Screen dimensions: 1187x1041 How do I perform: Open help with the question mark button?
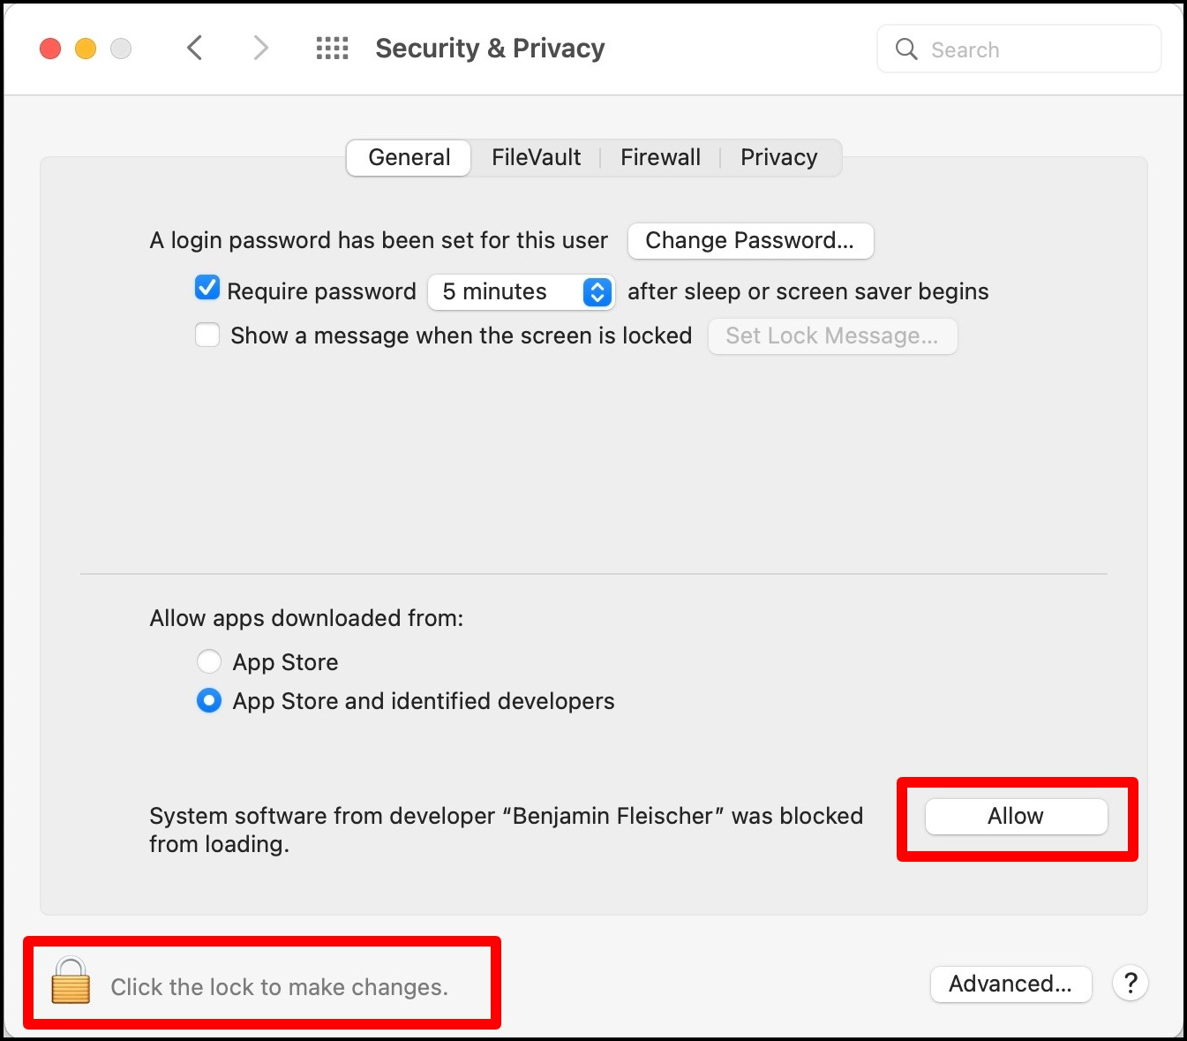(x=1130, y=983)
